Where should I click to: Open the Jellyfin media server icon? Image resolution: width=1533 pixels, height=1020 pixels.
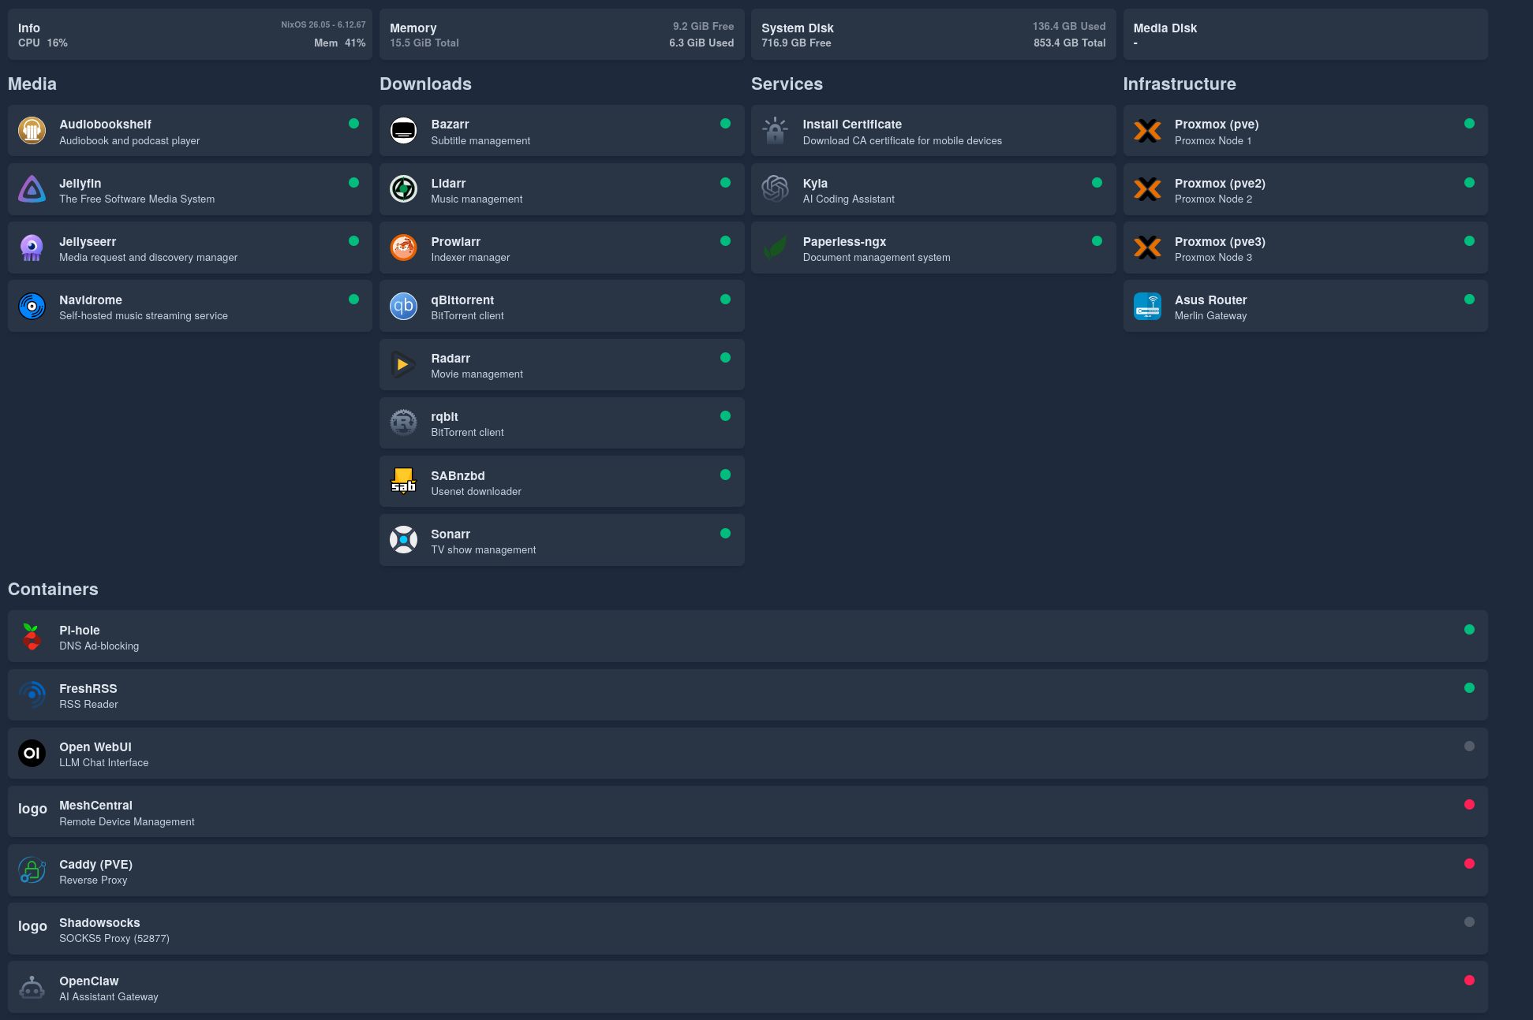tap(32, 189)
